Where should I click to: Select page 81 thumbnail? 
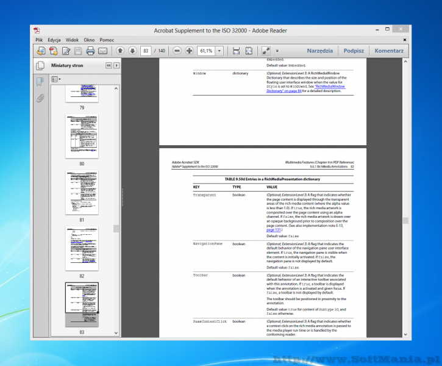(x=82, y=192)
